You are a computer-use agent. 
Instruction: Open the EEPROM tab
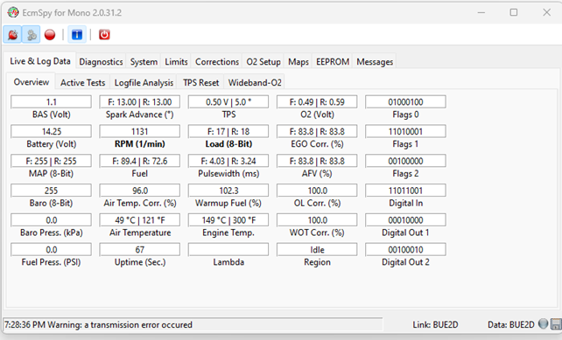pyautogui.click(x=333, y=62)
